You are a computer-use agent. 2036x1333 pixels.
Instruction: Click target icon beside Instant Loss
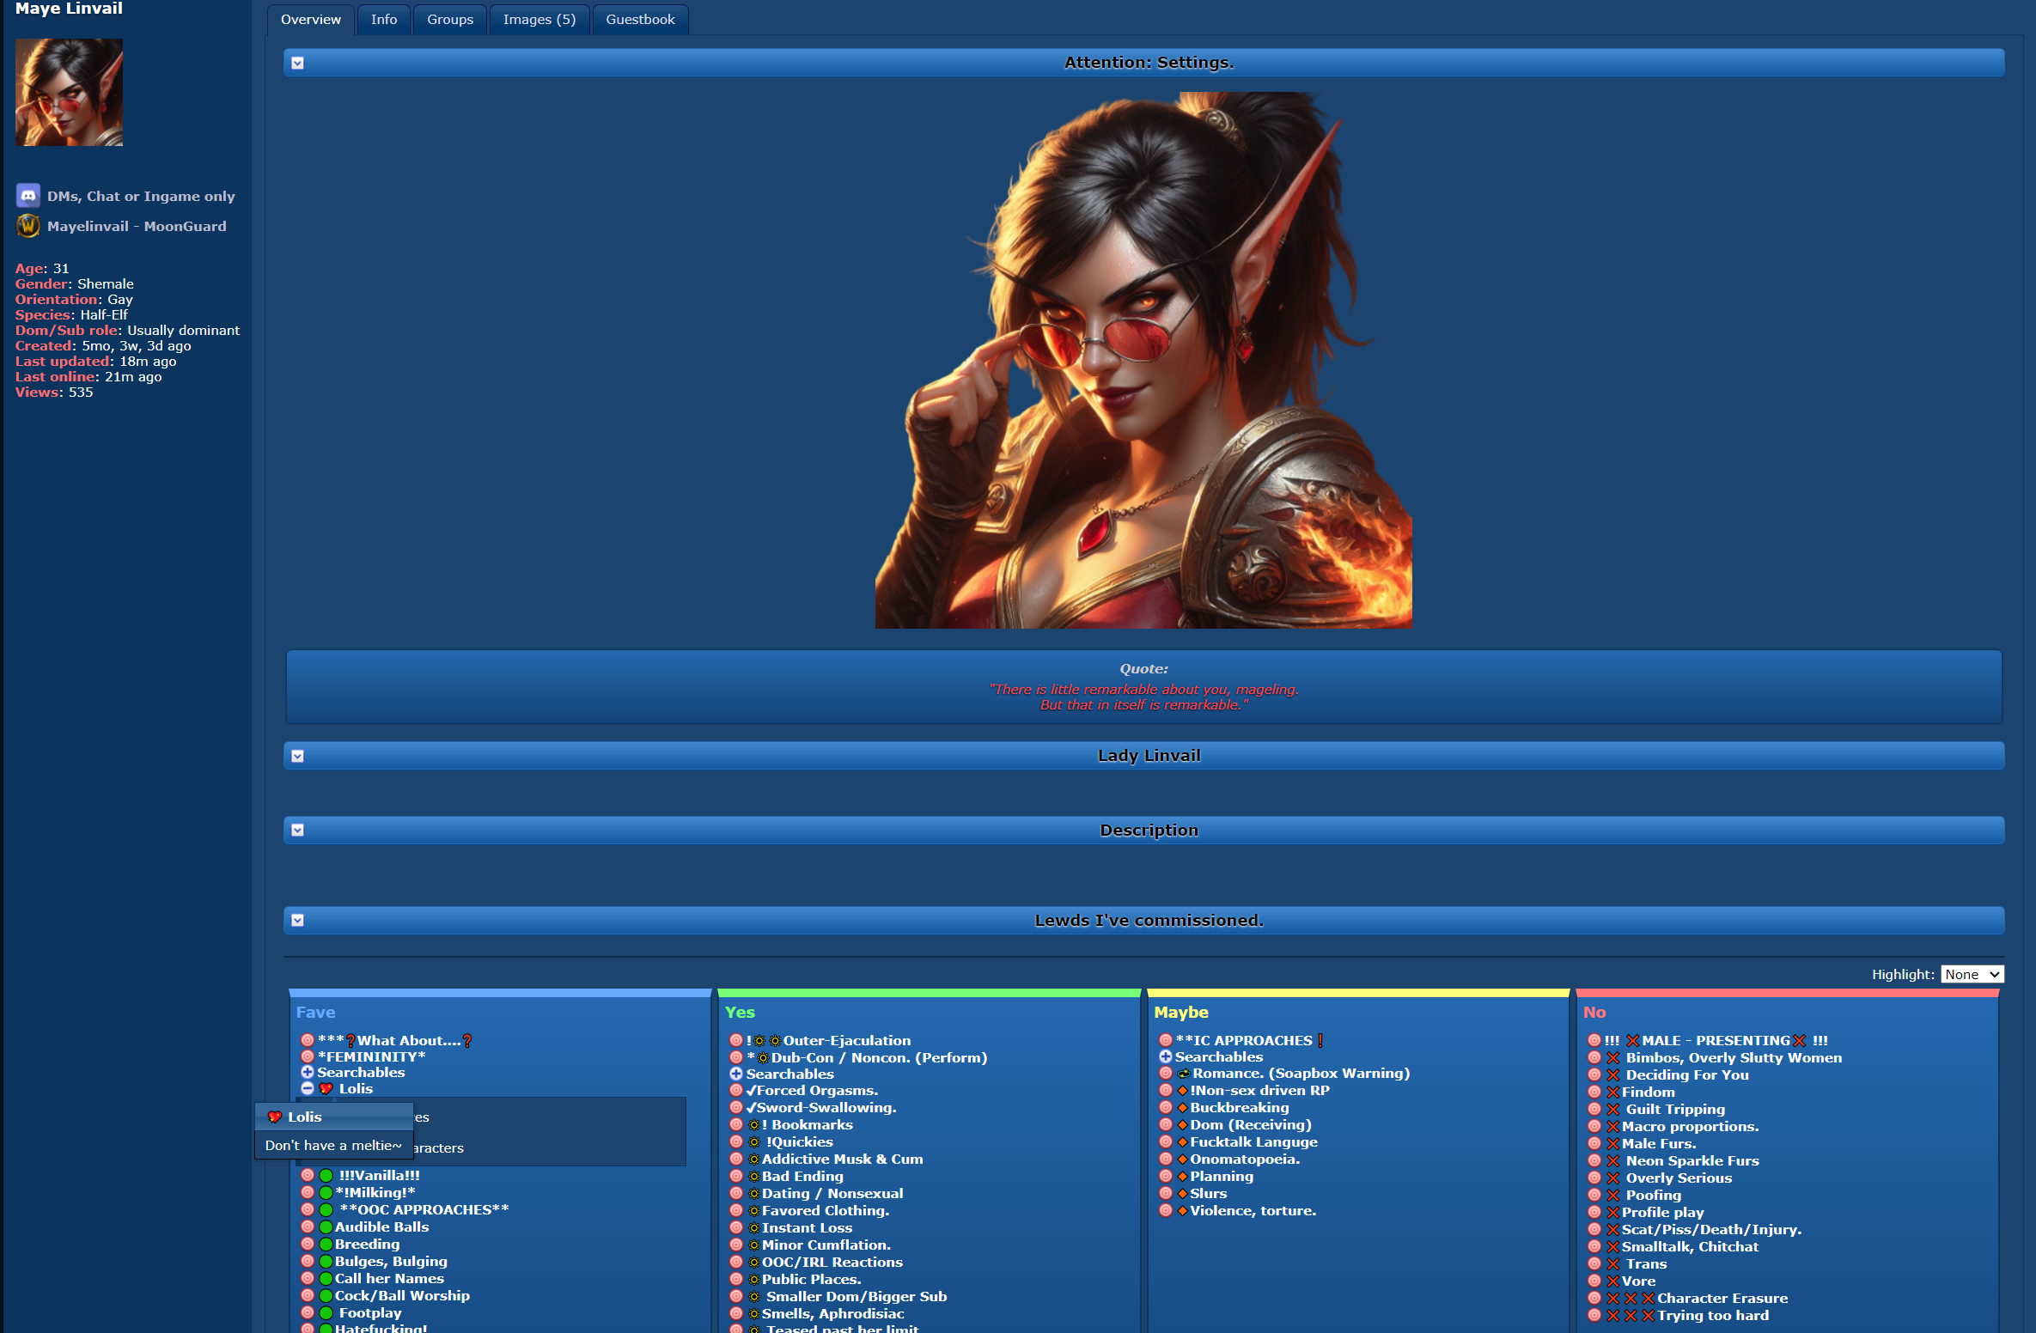(736, 1227)
